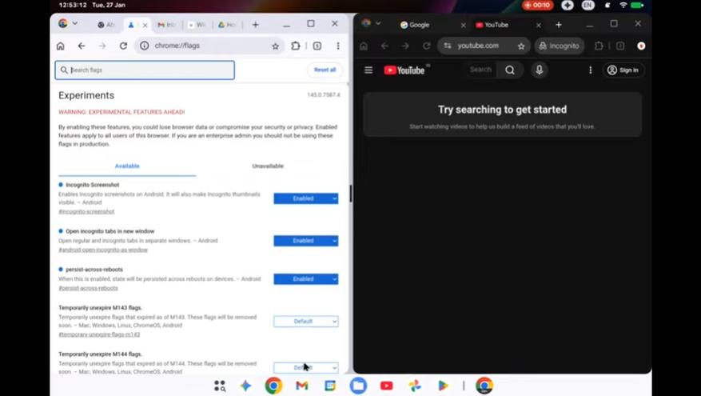Switch to the 'Wi' tab in the flags window
This screenshot has width=701, height=396.
(197, 25)
